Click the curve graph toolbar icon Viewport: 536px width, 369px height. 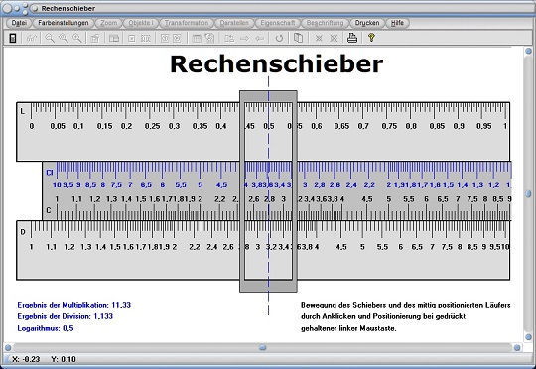32,38
